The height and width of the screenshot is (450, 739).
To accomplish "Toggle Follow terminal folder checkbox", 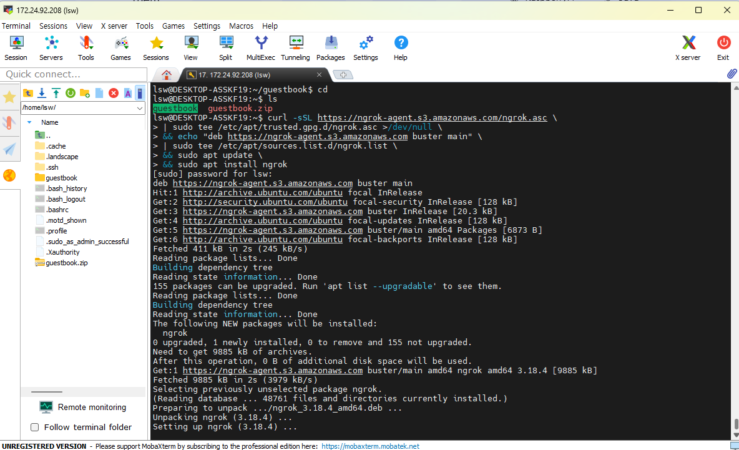I will click(x=34, y=428).
